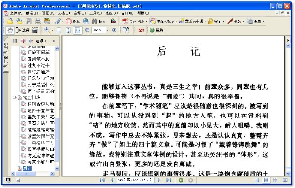Go to previous page arrow

[112, 180]
